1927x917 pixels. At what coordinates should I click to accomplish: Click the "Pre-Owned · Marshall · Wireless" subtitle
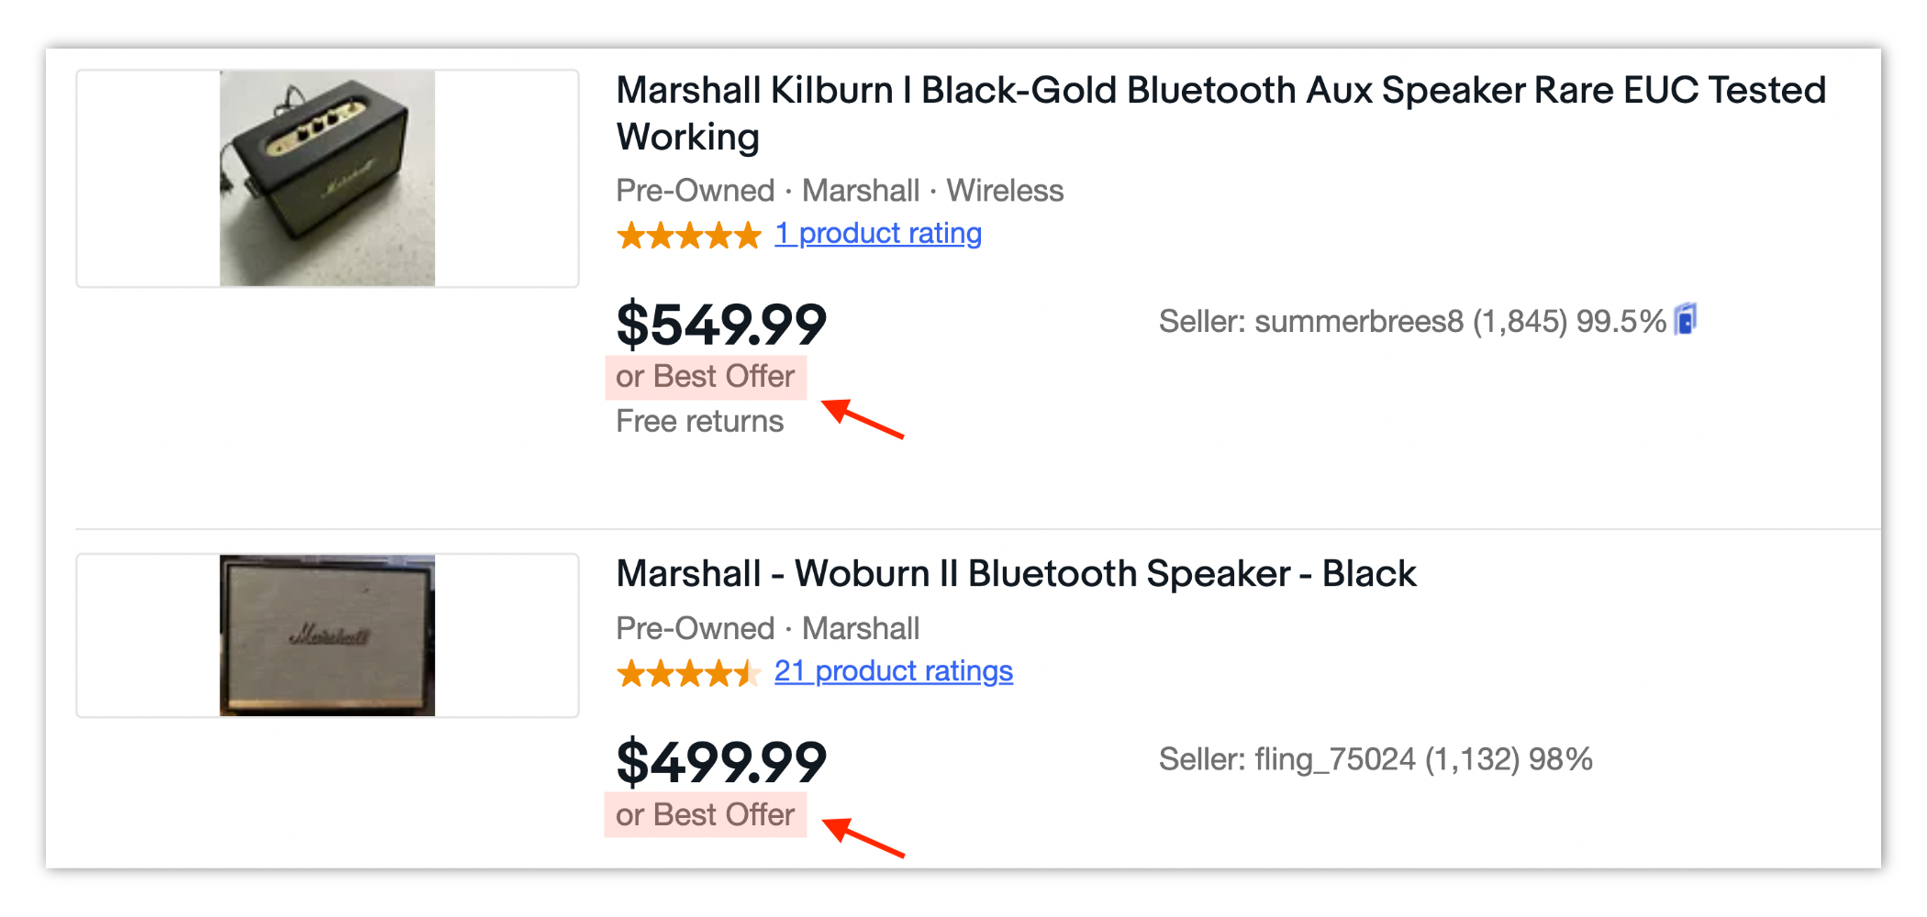840,191
